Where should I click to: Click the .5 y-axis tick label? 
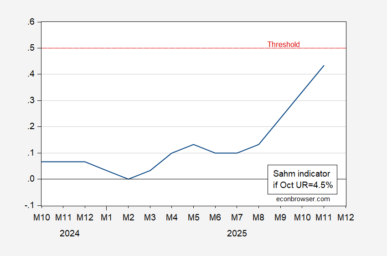(31, 48)
